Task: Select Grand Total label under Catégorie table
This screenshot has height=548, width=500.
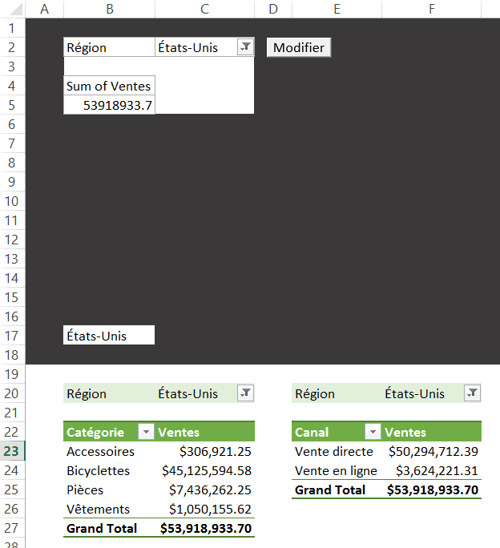Action: (102, 528)
